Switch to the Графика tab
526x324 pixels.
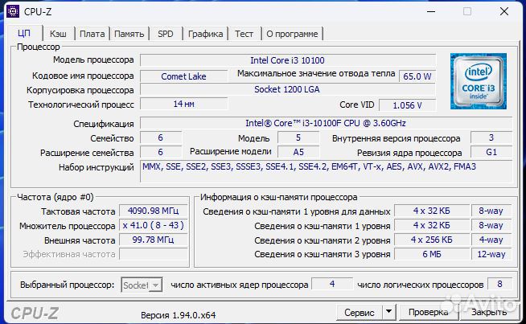coord(205,34)
